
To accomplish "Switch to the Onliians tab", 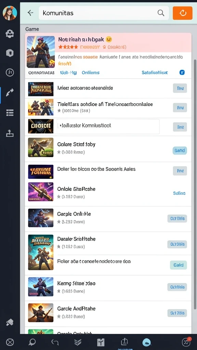I will pos(90,73).
